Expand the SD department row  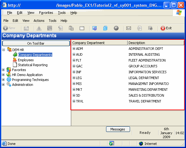click(74, 95)
